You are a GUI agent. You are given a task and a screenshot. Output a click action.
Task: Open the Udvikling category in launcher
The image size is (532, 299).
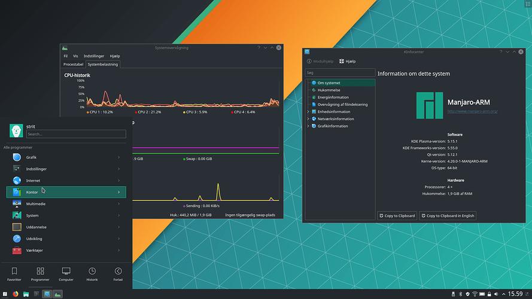point(66,239)
